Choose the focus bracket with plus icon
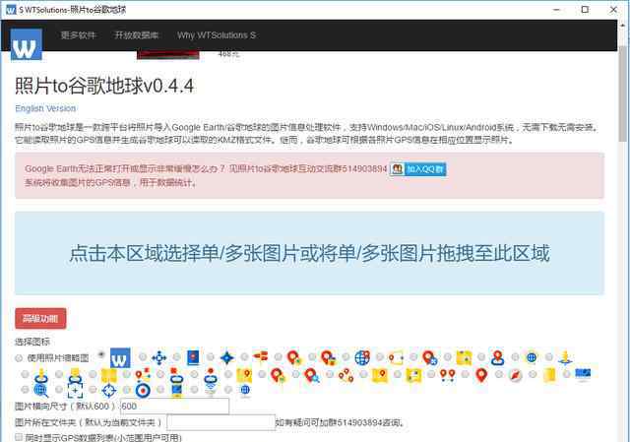 coord(75,390)
